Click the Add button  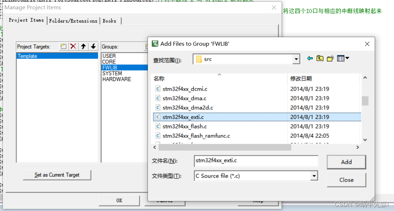346,162
